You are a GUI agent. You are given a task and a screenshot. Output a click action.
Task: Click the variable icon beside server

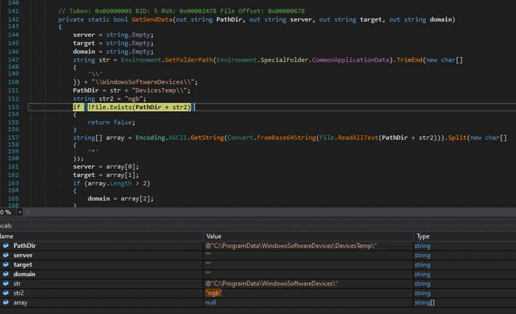click(x=6, y=255)
